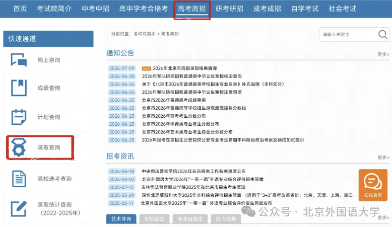Image resolution: width=392 pixels, height=227 pixels.
Task: Open 公安院校公安专业政治考察 notice
Action: (x=223, y=140)
